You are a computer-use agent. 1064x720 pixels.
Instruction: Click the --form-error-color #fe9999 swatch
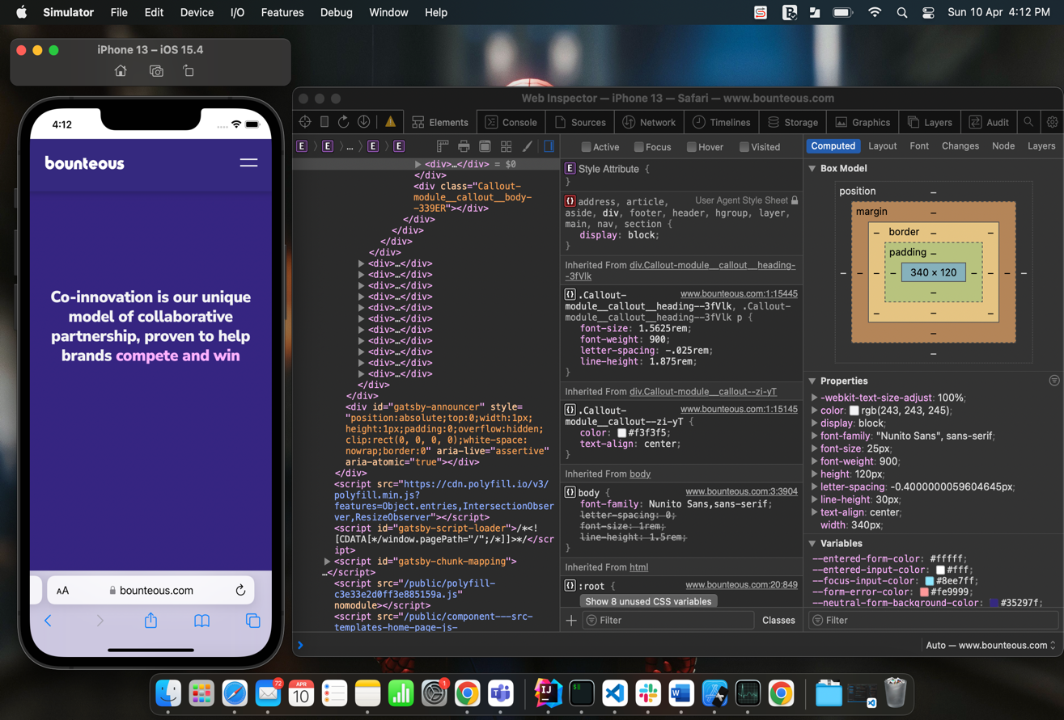click(924, 592)
